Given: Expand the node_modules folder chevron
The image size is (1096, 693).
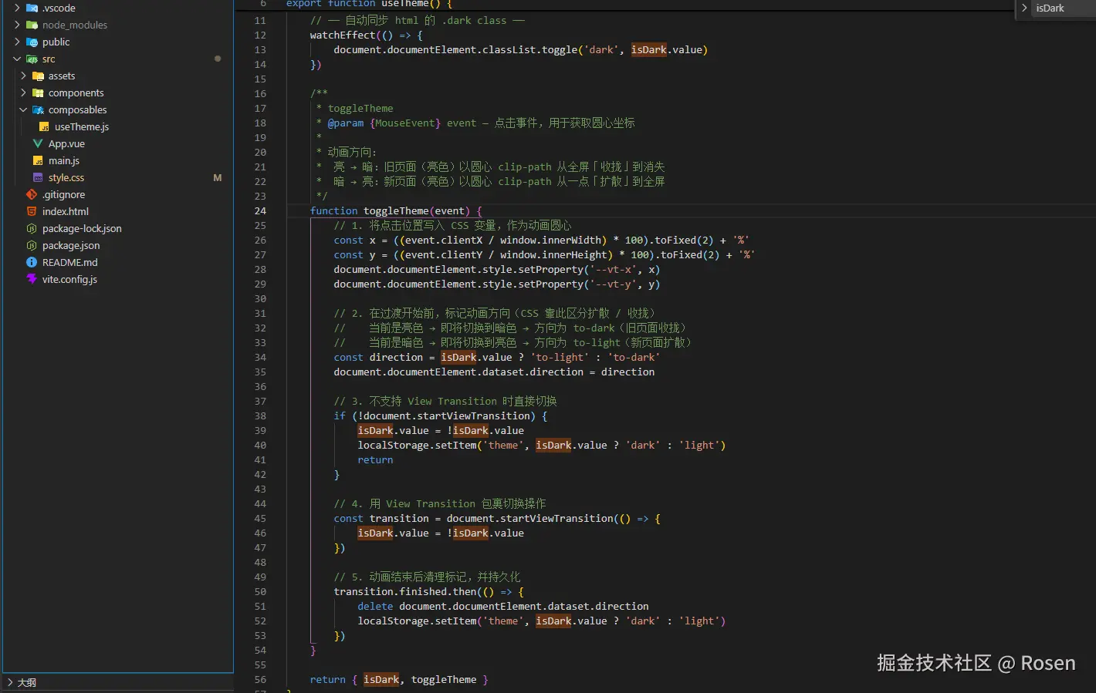Looking at the screenshot, I should pos(17,25).
